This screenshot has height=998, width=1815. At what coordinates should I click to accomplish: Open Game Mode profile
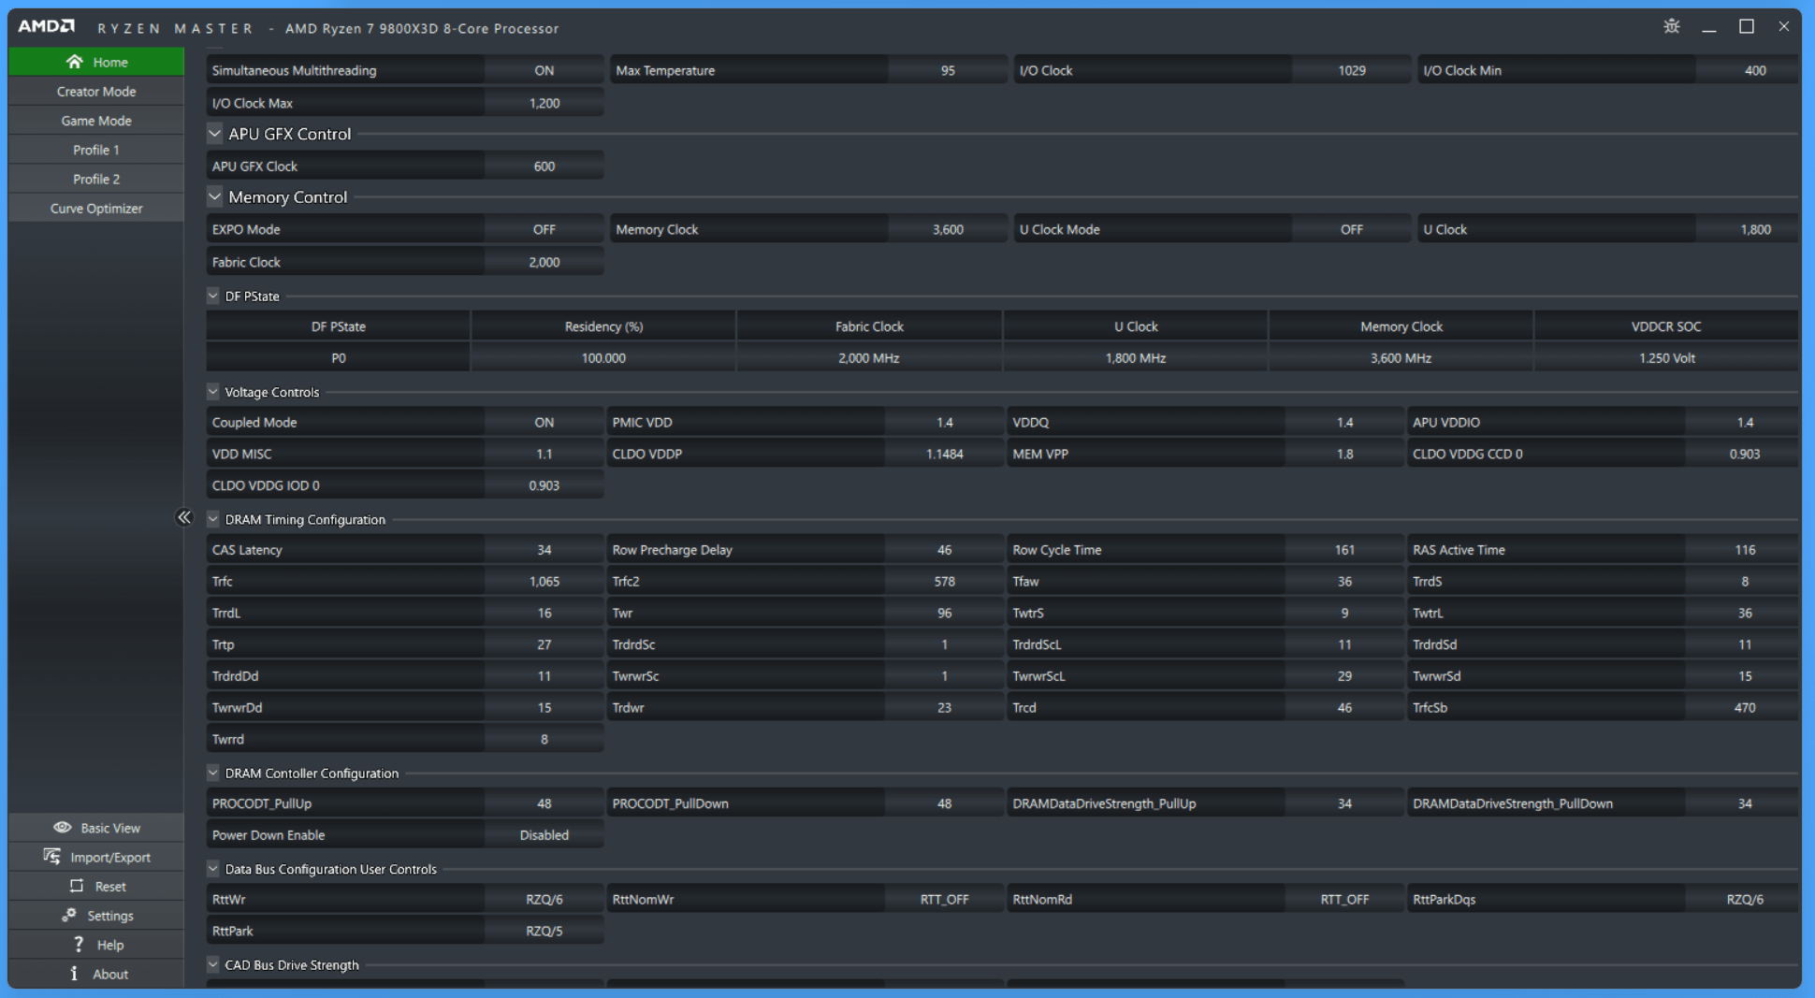(x=96, y=121)
